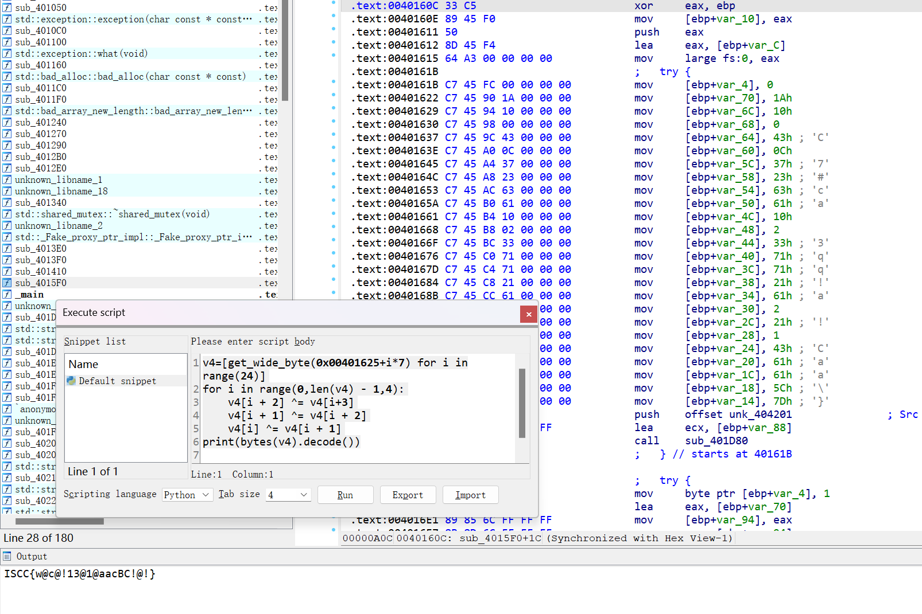Jump to sub_401D80 in the call instruction
The height and width of the screenshot is (614, 922).
point(716,441)
